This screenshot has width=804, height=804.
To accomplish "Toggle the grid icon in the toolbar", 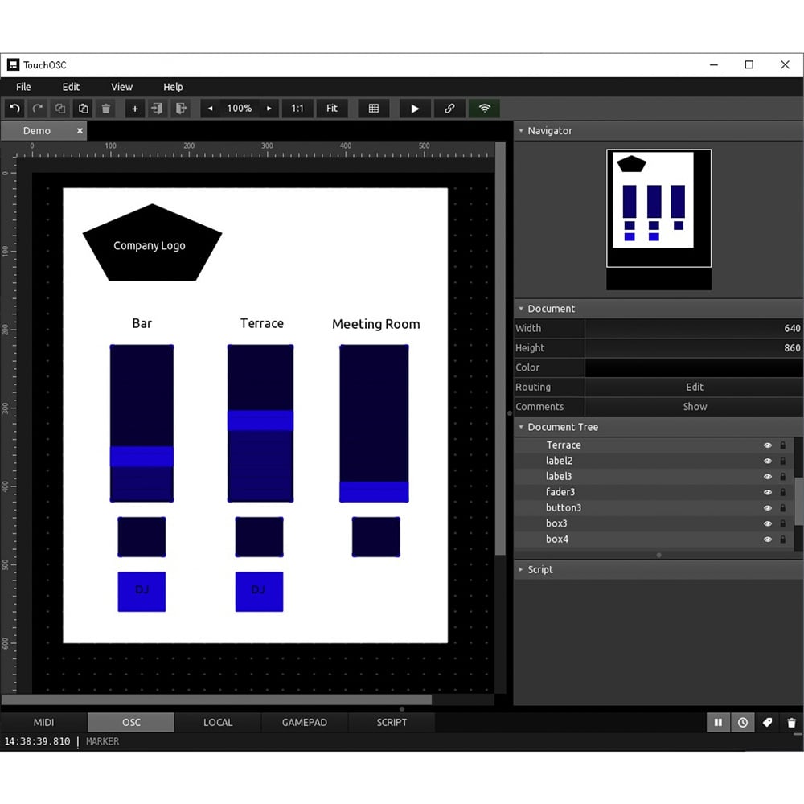I will tap(373, 109).
